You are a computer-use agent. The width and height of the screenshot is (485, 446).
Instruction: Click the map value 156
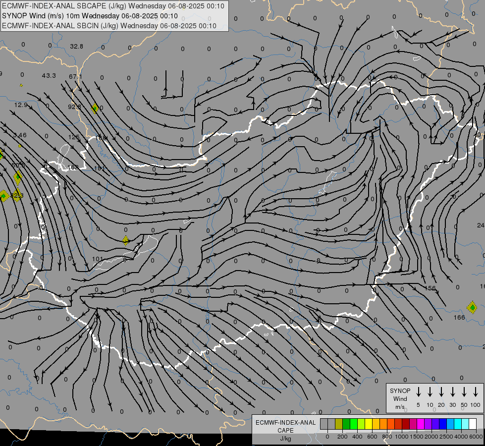point(430,288)
